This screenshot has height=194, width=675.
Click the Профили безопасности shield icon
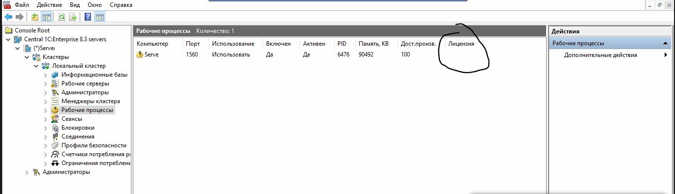[55, 145]
